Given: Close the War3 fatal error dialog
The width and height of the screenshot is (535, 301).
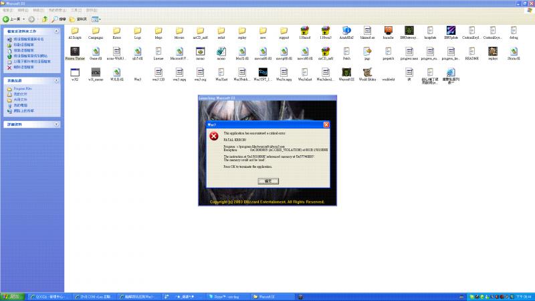Looking at the screenshot, I should [326, 125].
